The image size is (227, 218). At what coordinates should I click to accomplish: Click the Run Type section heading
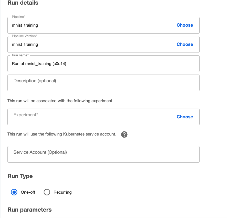pos(20,176)
